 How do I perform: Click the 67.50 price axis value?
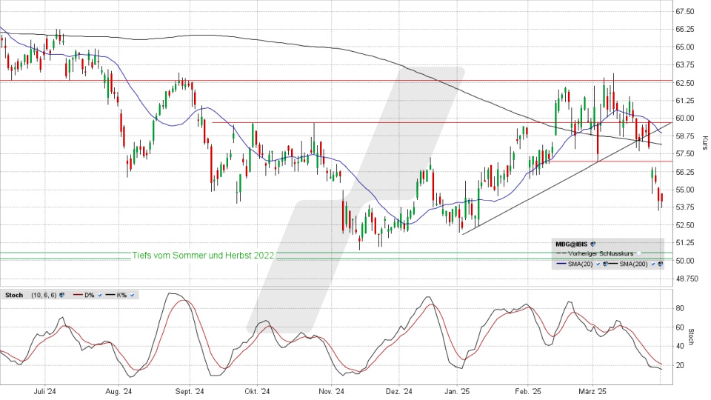tap(684, 11)
